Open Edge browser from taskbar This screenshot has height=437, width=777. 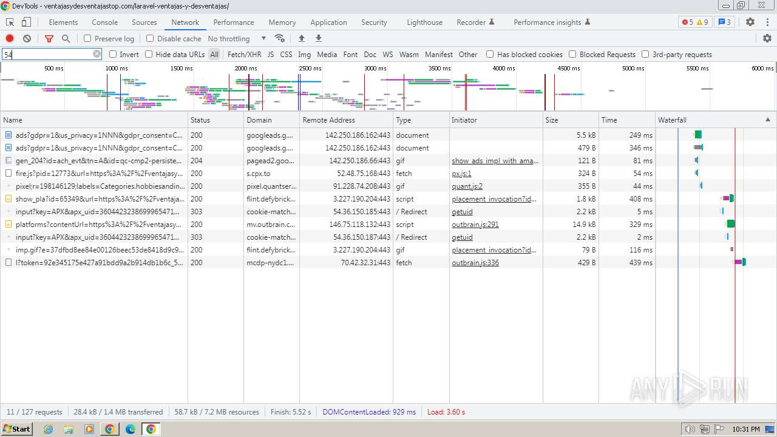click(130, 429)
